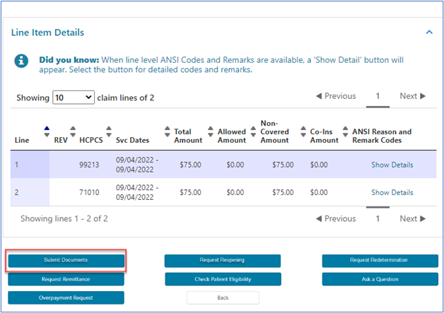Sort table by Line column arrows
This screenshot has height=313, width=444.
pos(47,131)
